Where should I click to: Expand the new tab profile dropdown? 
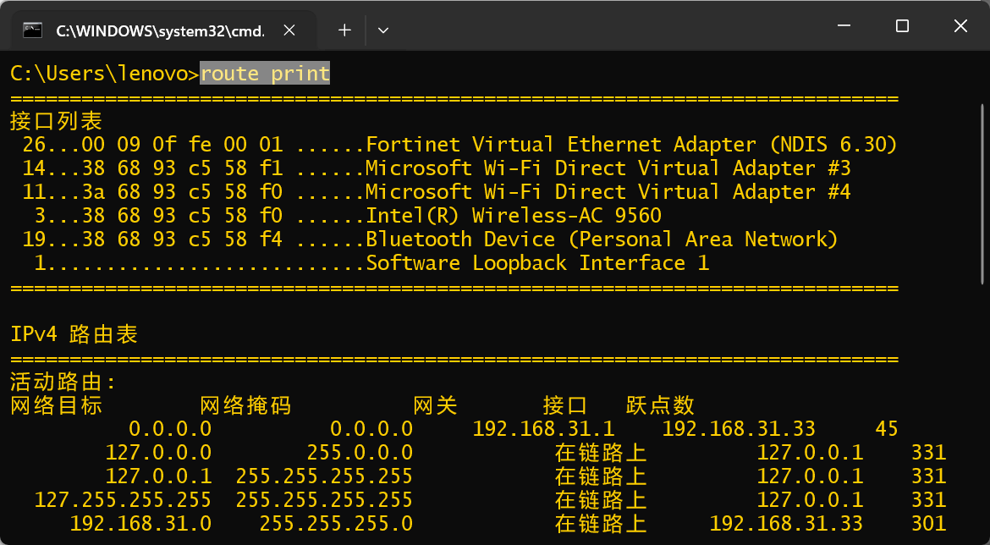click(x=383, y=30)
